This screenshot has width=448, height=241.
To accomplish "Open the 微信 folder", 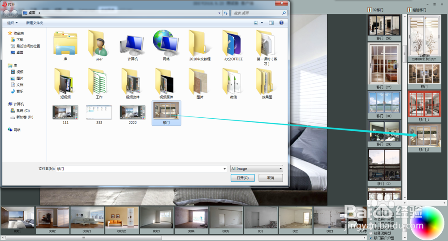I will [x=233, y=82].
